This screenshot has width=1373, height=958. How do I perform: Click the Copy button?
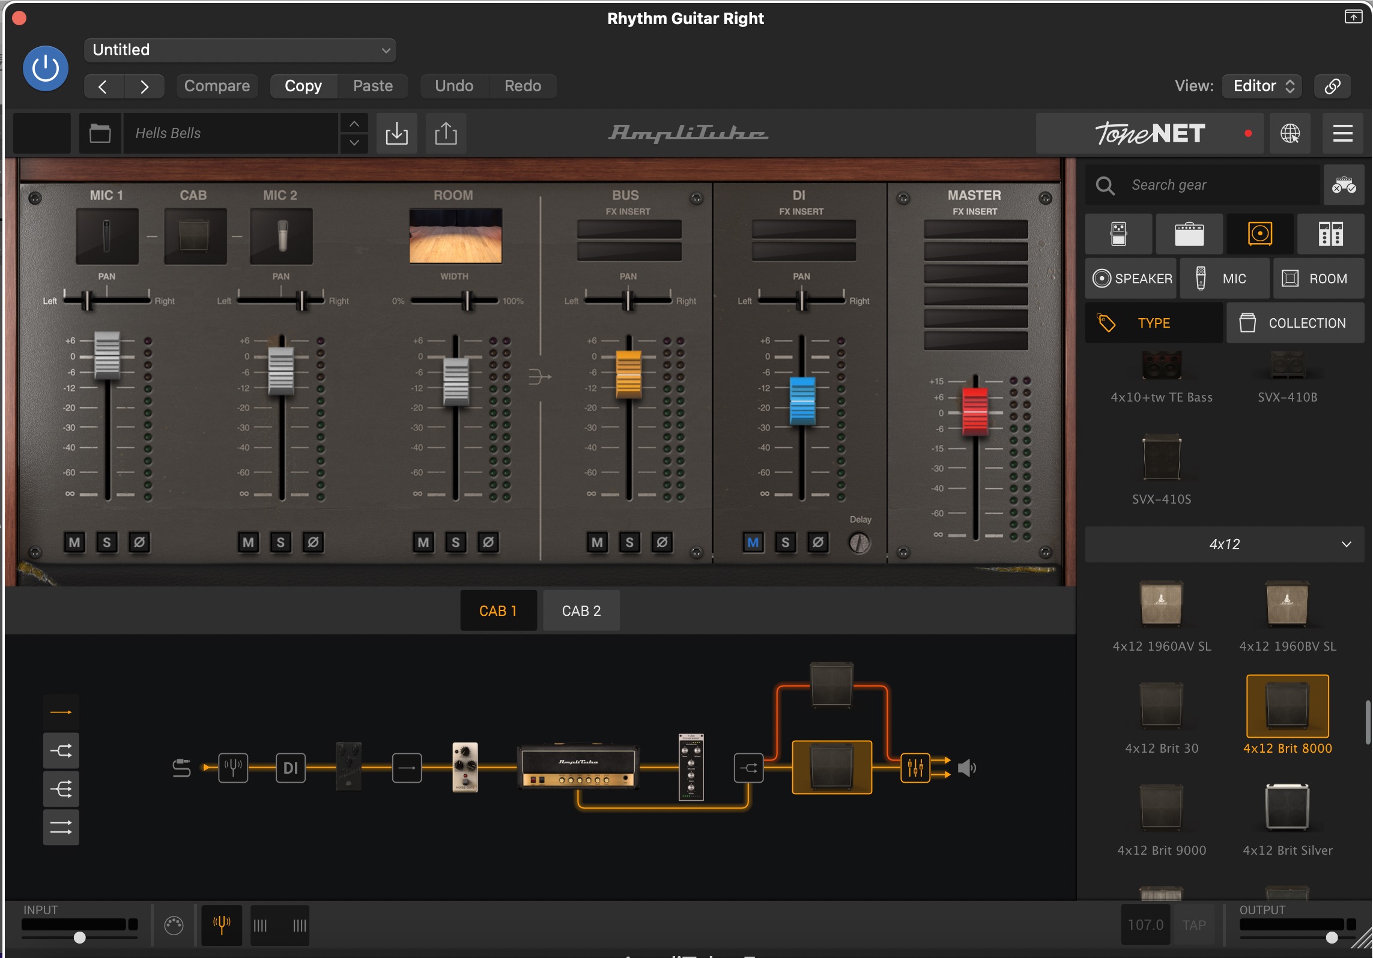click(x=303, y=86)
